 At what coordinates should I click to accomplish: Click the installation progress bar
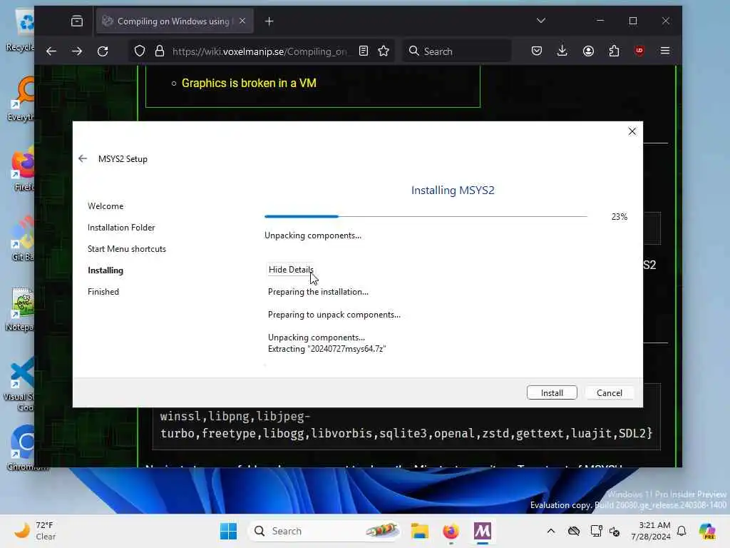pyautogui.click(x=426, y=216)
